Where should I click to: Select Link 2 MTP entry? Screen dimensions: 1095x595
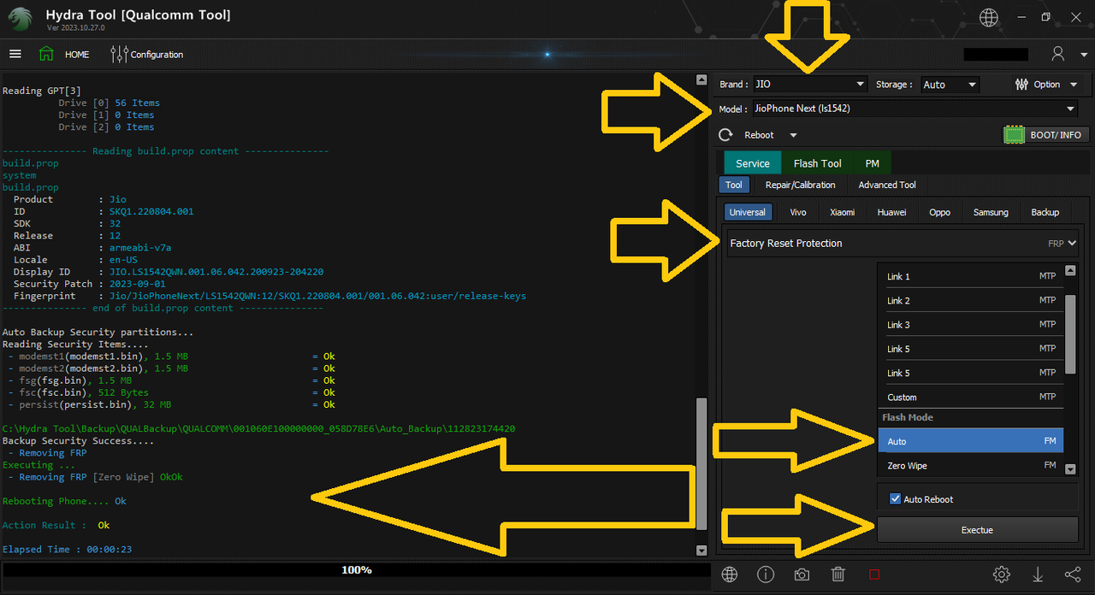point(971,301)
